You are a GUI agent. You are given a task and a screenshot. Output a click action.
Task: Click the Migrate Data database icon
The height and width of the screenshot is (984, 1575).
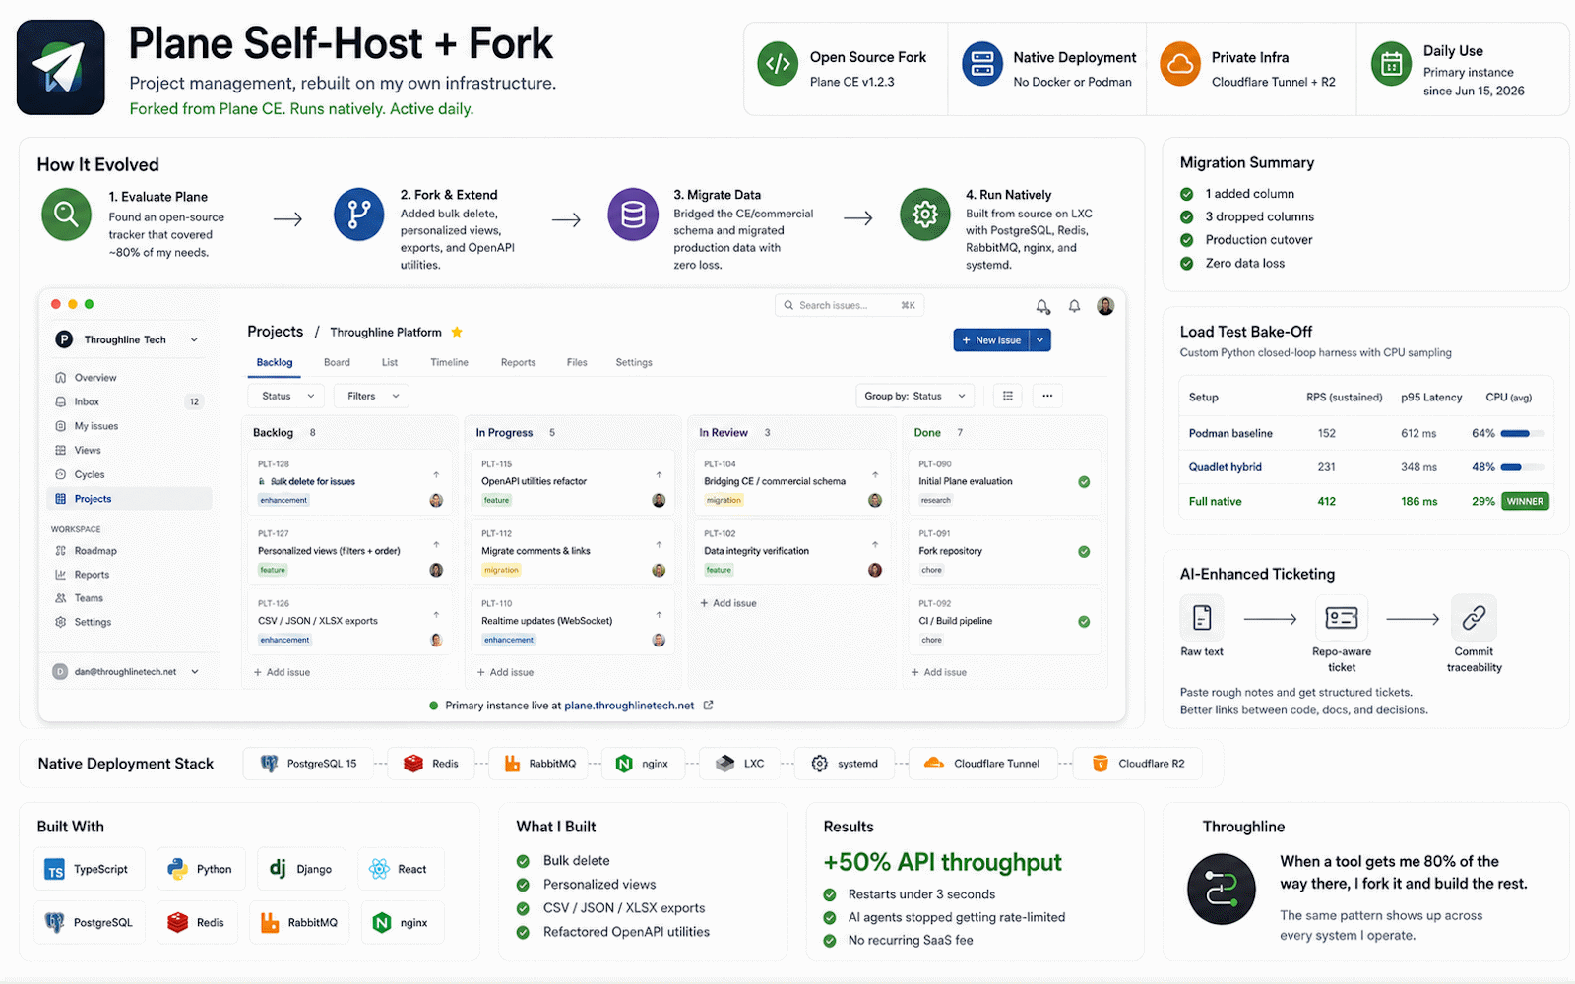tap(633, 214)
